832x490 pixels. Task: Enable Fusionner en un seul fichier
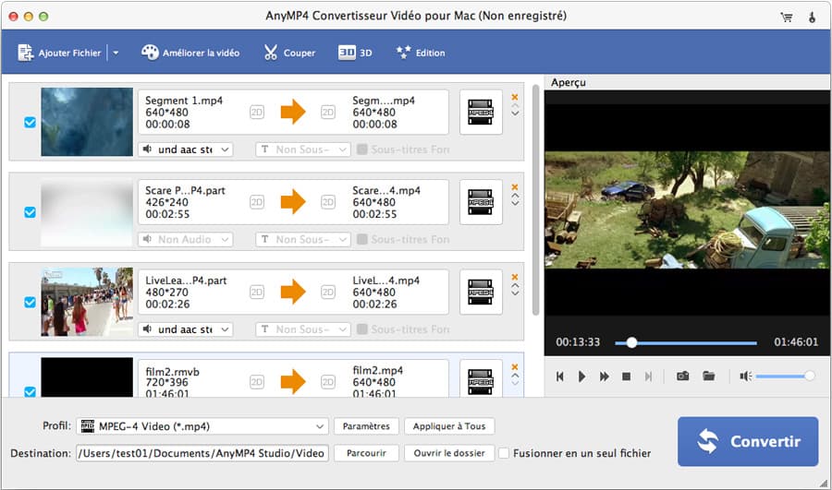point(505,453)
